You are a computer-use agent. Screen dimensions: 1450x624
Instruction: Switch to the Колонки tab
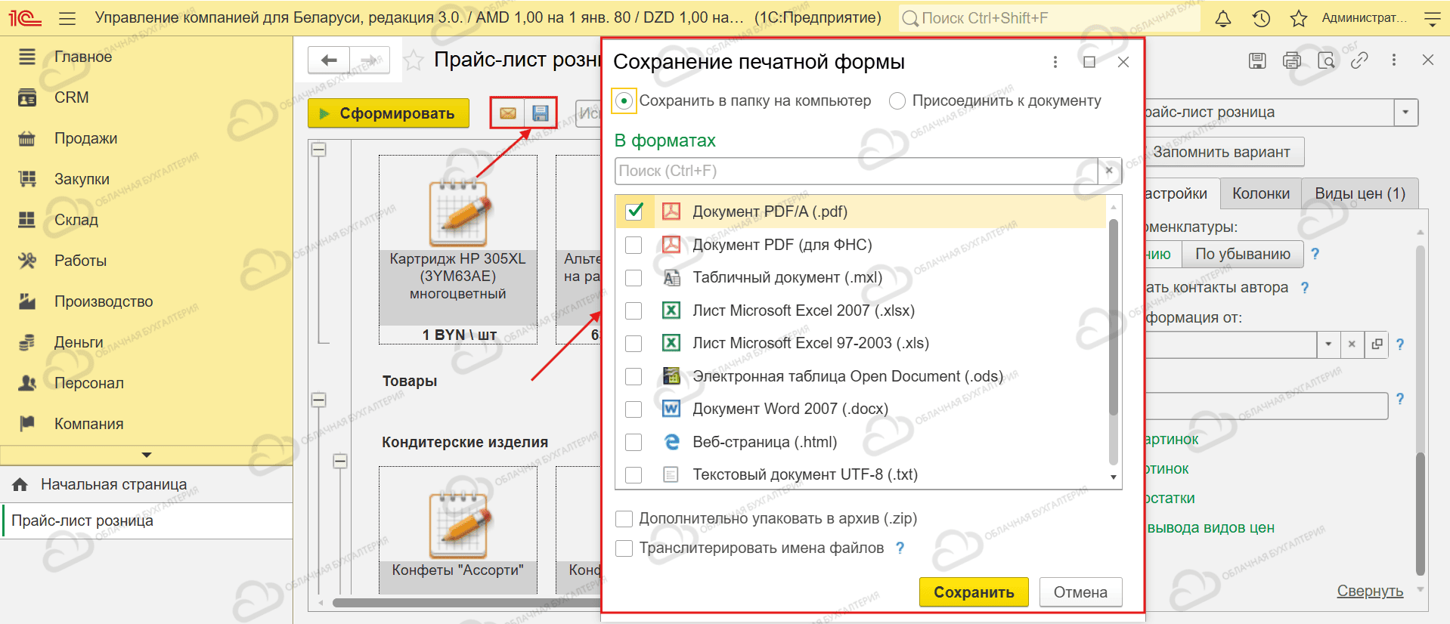(1261, 193)
